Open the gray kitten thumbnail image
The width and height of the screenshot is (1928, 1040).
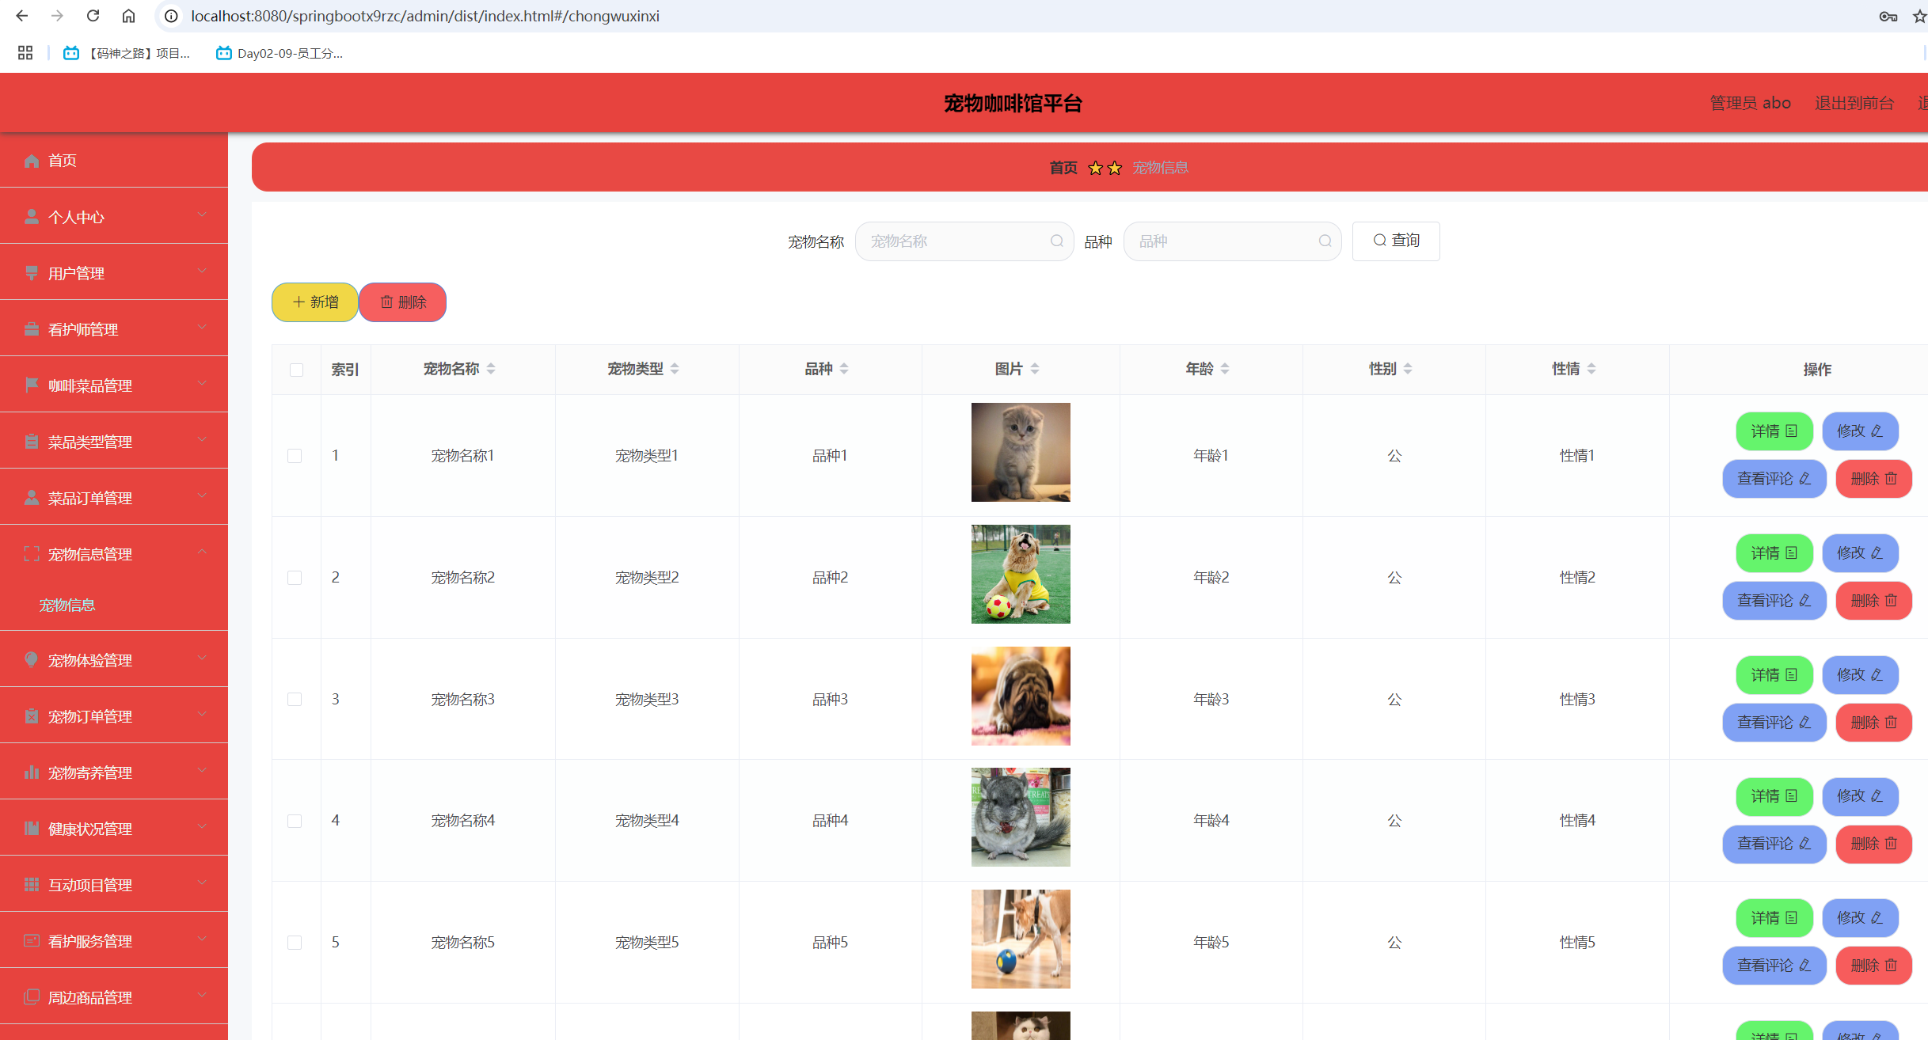[x=1020, y=452]
